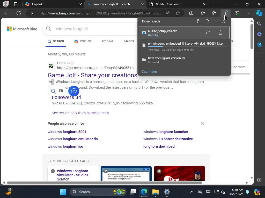Click the address bar URL

point(100,13)
